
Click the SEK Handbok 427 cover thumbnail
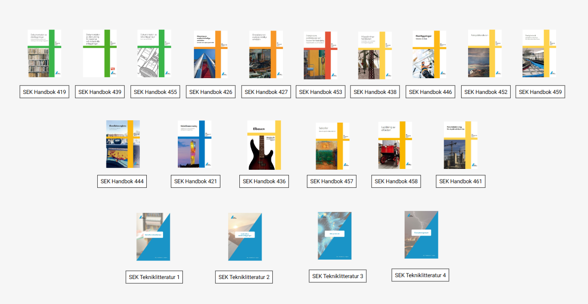point(266,55)
